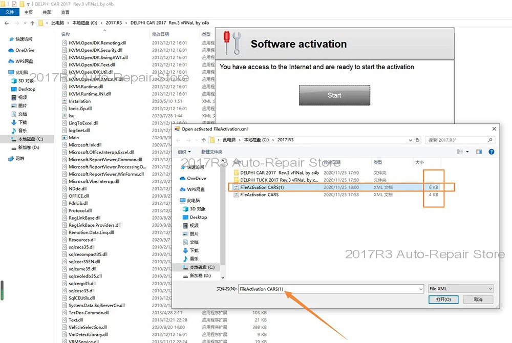Open the 共享 tab in Explorer ribbon
Image resolution: width=512 pixels, height=343 pixels.
click(x=47, y=12)
